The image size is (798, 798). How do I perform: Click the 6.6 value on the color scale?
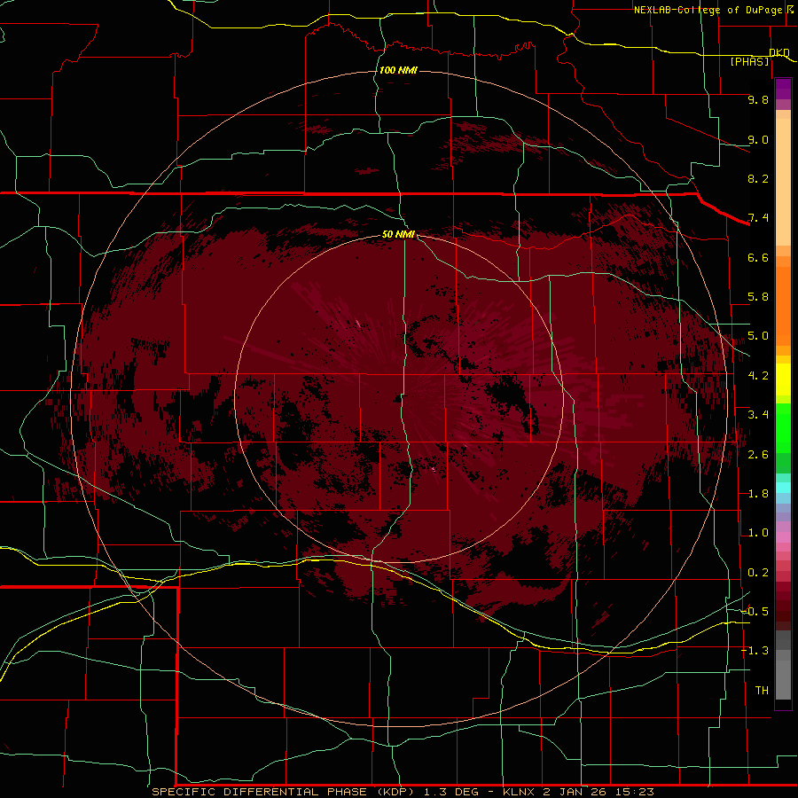click(758, 257)
